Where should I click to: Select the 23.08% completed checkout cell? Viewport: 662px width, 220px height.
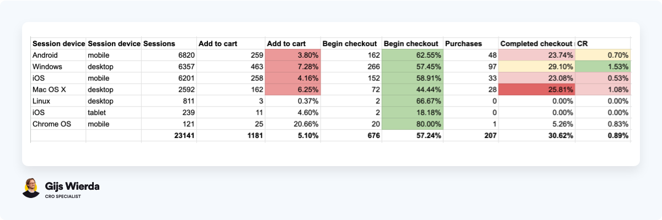(537, 78)
